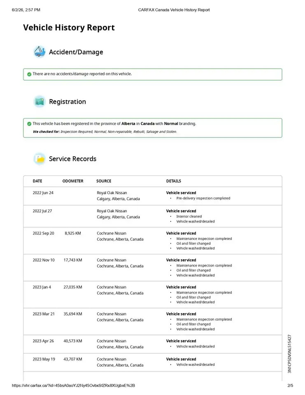Open the vhr.carfax.ca URL in footer
The height and width of the screenshot is (395, 305).
(x=73, y=386)
